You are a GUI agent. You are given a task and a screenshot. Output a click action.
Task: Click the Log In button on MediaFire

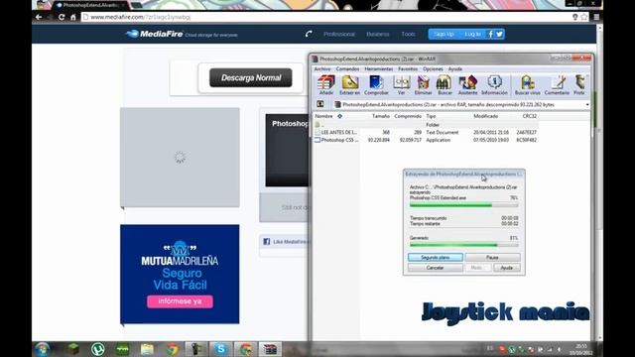pos(472,34)
